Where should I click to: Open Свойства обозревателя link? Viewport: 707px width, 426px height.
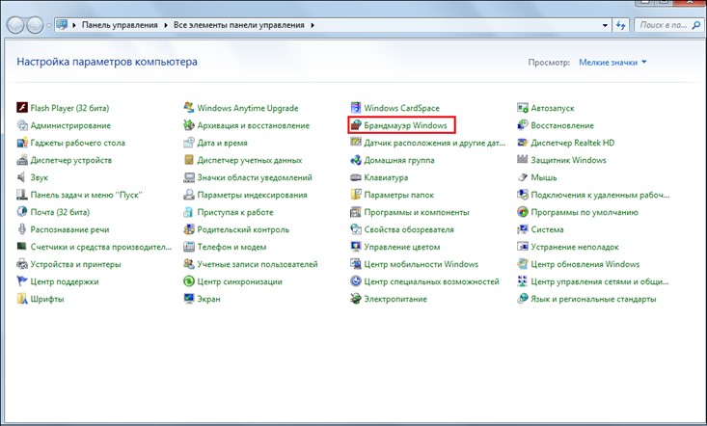(x=409, y=229)
